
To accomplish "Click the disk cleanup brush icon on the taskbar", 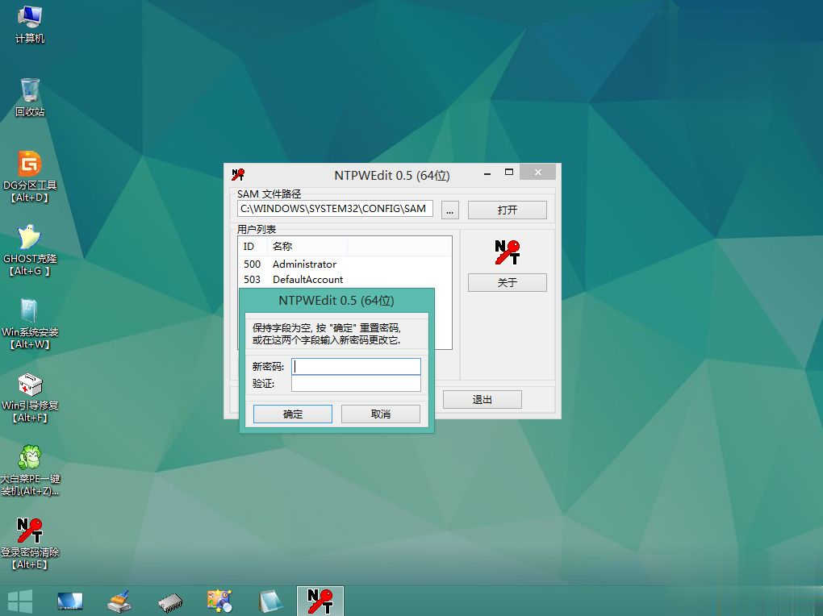I will click(x=119, y=600).
